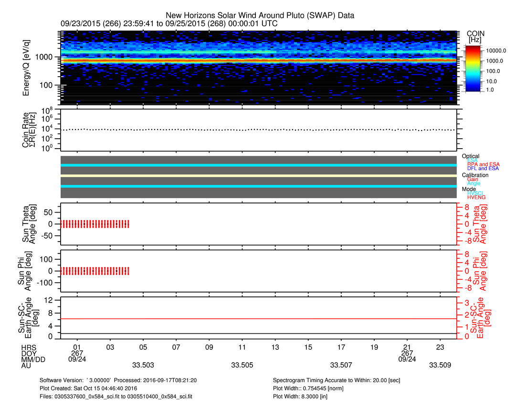Screen dimensions: 525x405
Task: Click the red Sun Phi data cluster
Action: point(95,271)
